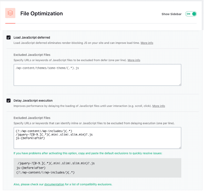The width and height of the screenshot is (204, 191).
Task: Click the Show Sidebar label text
Action: coord(171,14)
